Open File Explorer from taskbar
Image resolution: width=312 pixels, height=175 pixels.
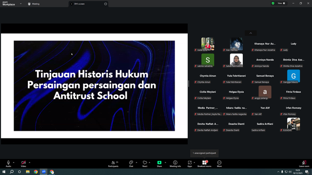coord(28,172)
